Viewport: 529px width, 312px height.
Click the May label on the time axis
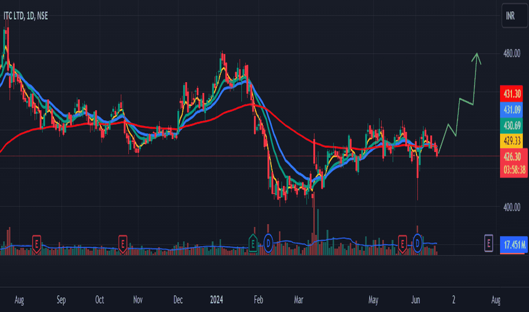click(373, 300)
